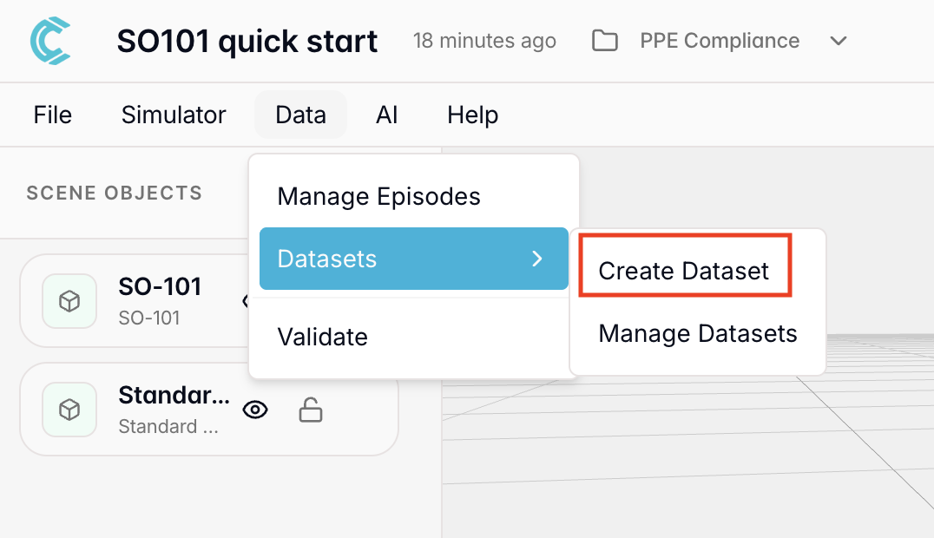This screenshot has height=538, width=934.
Task: Toggle the lock on the Standard object
Action: (310, 410)
